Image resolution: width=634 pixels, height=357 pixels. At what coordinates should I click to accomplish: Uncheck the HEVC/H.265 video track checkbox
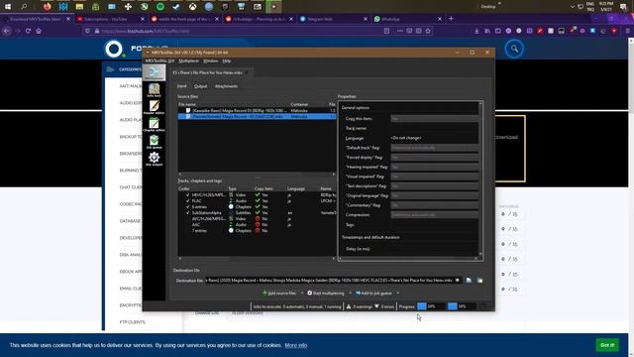(x=187, y=194)
